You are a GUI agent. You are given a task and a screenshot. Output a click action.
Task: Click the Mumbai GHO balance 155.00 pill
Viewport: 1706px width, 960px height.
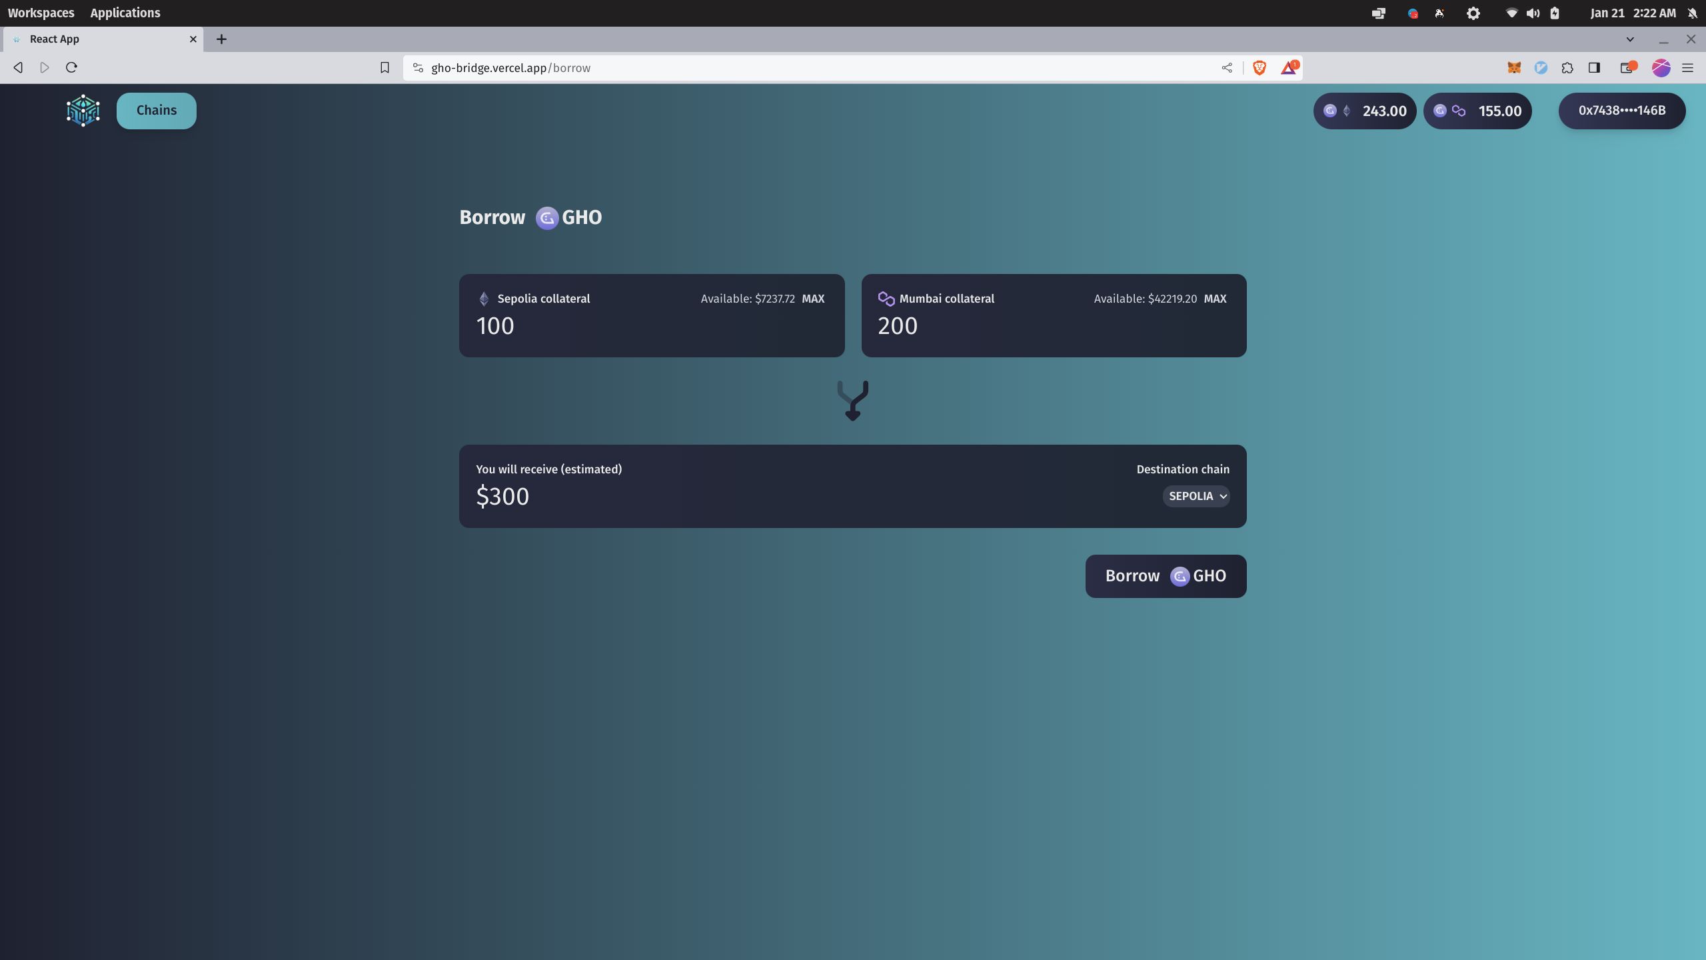pyautogui.click(x=1477, y=111)
